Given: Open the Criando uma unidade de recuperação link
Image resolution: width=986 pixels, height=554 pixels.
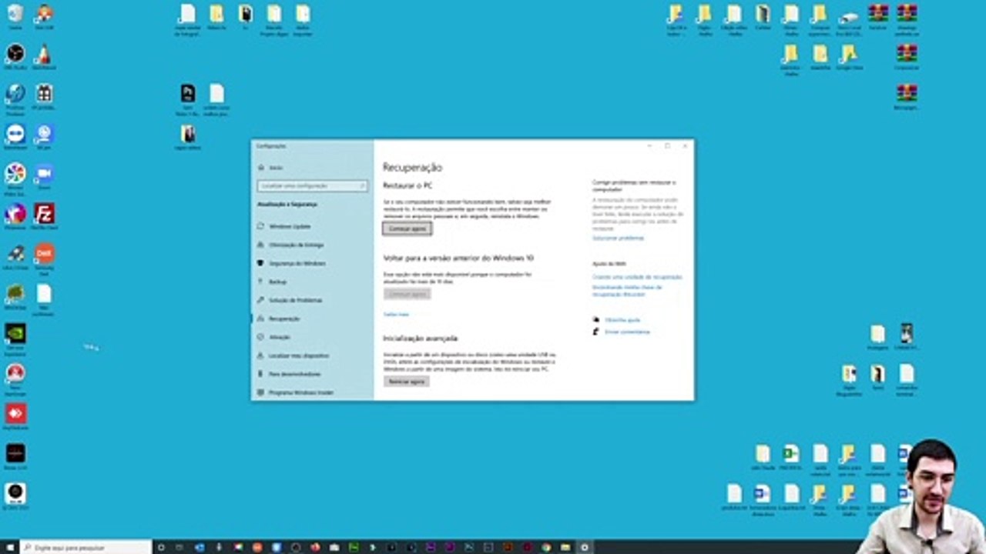Looking at the screenshot, I should [x=637, y=277].
